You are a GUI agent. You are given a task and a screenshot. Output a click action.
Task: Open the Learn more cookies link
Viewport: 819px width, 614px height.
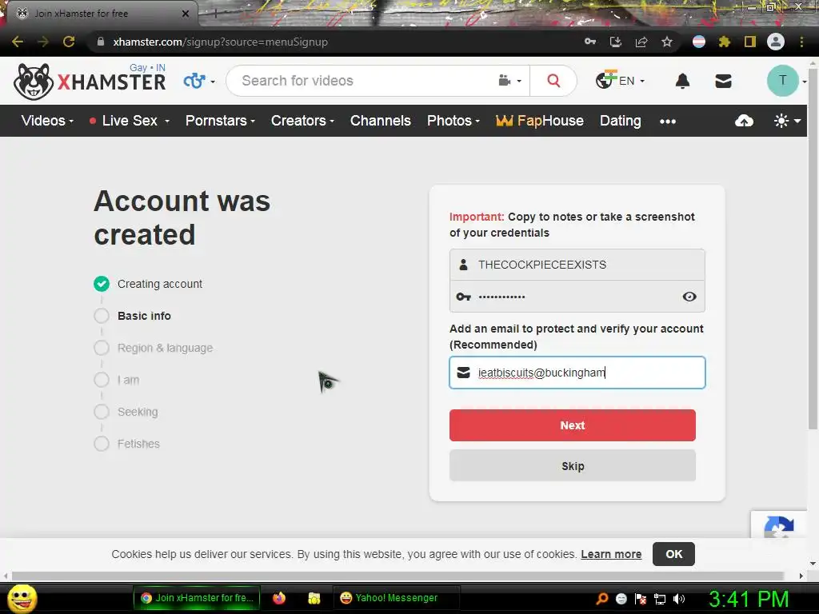[x=611, y=554]
